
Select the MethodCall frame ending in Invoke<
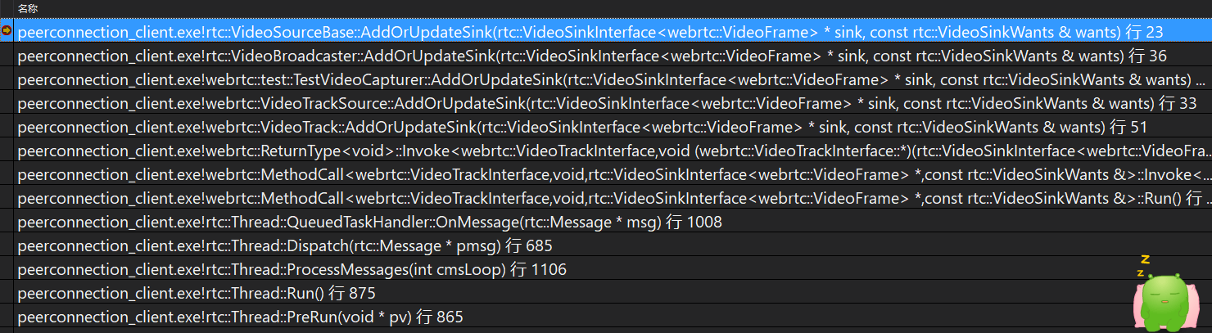click(614, 174)
